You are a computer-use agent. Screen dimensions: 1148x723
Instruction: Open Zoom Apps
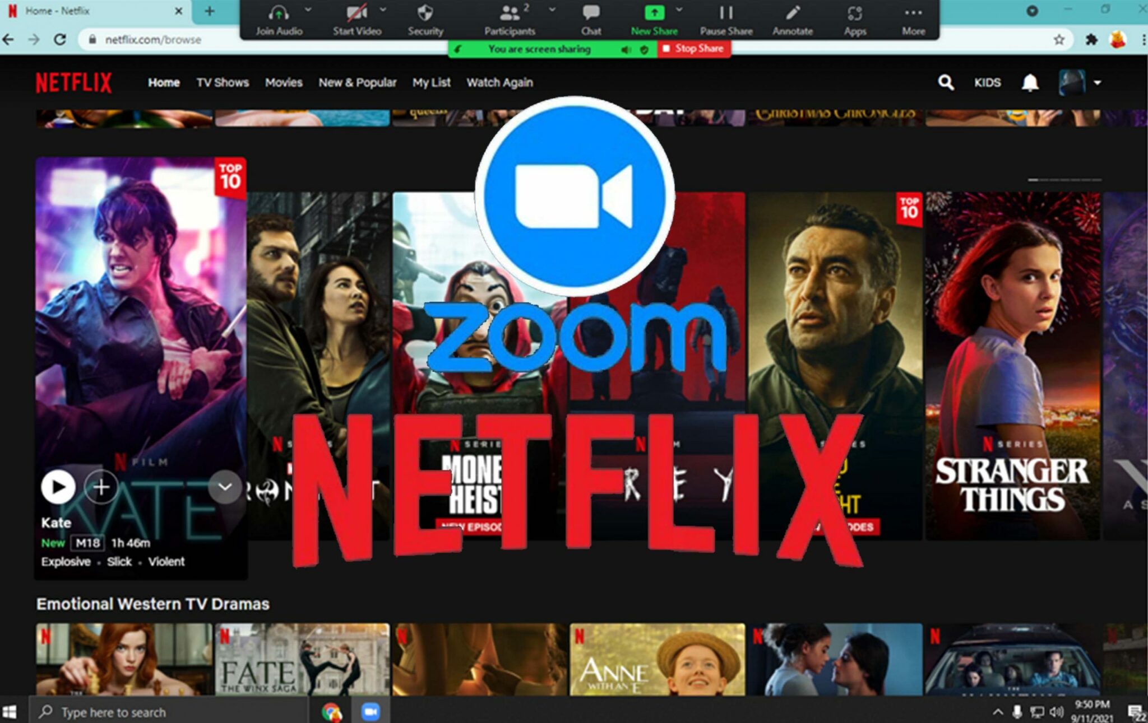(x=855, y=20)
